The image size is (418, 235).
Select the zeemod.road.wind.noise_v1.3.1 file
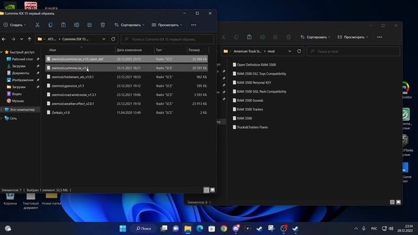coord(127,95)
